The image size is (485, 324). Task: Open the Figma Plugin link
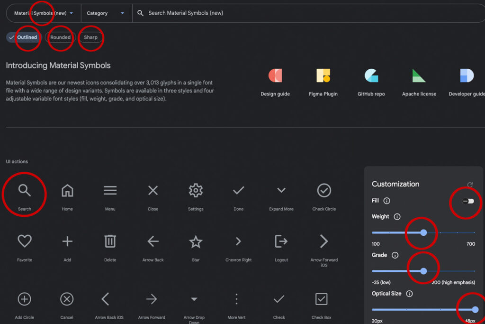tap(323, 83)
